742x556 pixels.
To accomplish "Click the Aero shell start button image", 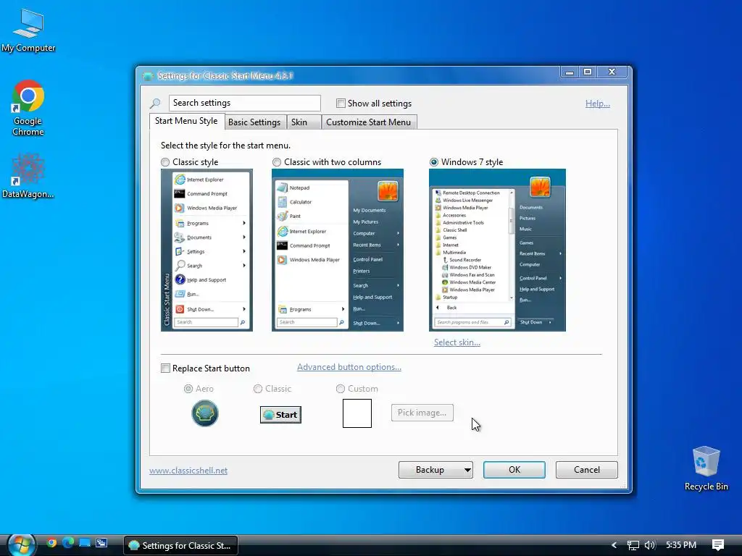I will point(205,413).
